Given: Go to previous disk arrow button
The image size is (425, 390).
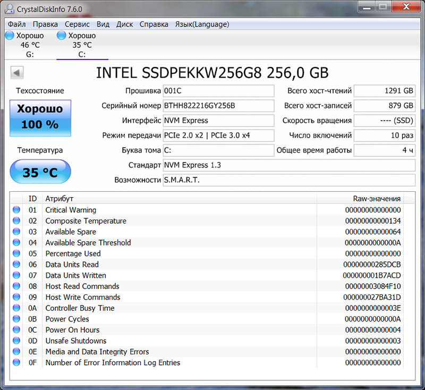Looking at the screenshot, I should click(x=17, y=73).
